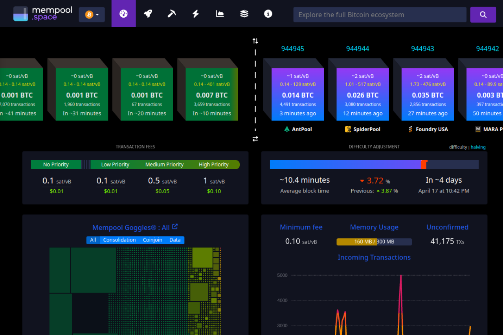Click the stacked layers docs icon

click(x=244, y=14)
